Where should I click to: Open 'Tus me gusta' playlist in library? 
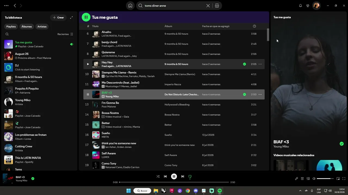[39, 44]
